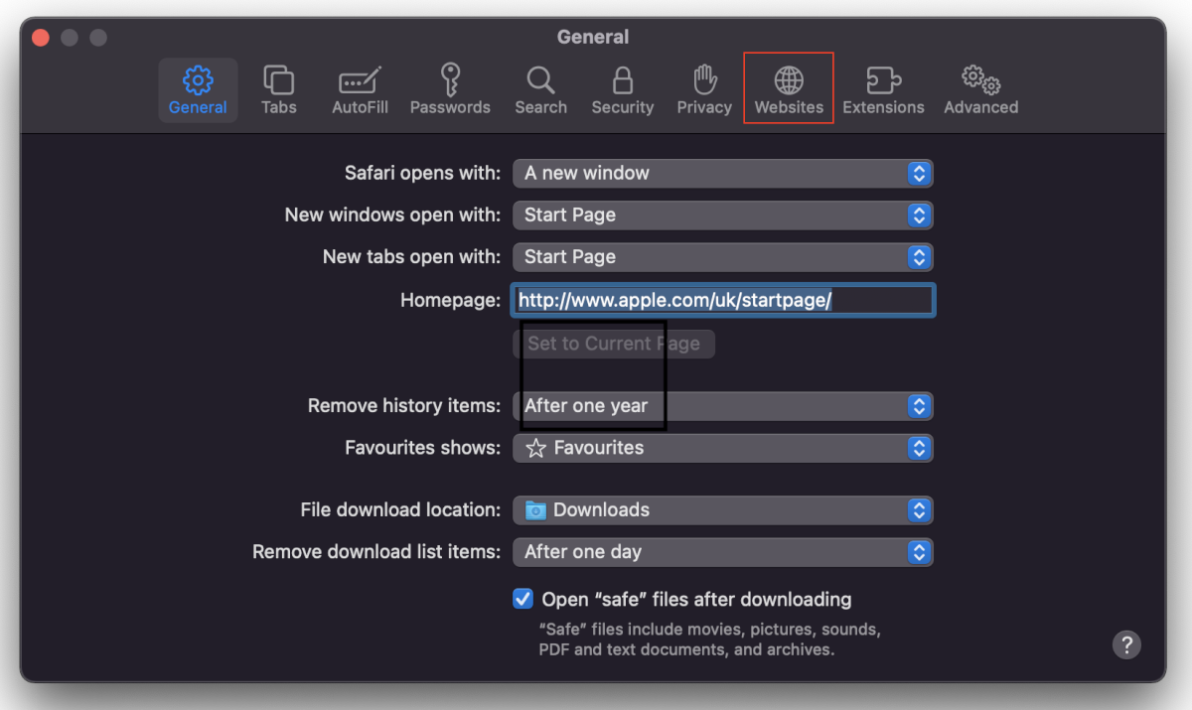Toggle Open "safe" files after downloading
This screenshot has height=710, width=1192.
pyautogui.click(x=522, y=599)
